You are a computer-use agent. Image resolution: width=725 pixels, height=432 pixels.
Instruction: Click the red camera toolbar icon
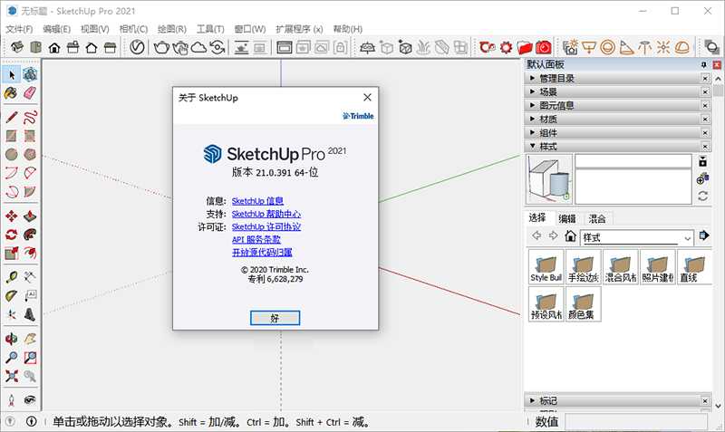[x=544, y=47]
